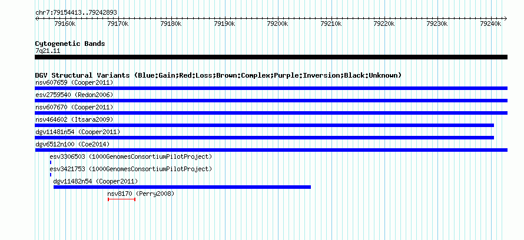Viewport: 524px width, 240px height.
Task: Click the small esv3421753 variant marker
Action: (51, 175)
